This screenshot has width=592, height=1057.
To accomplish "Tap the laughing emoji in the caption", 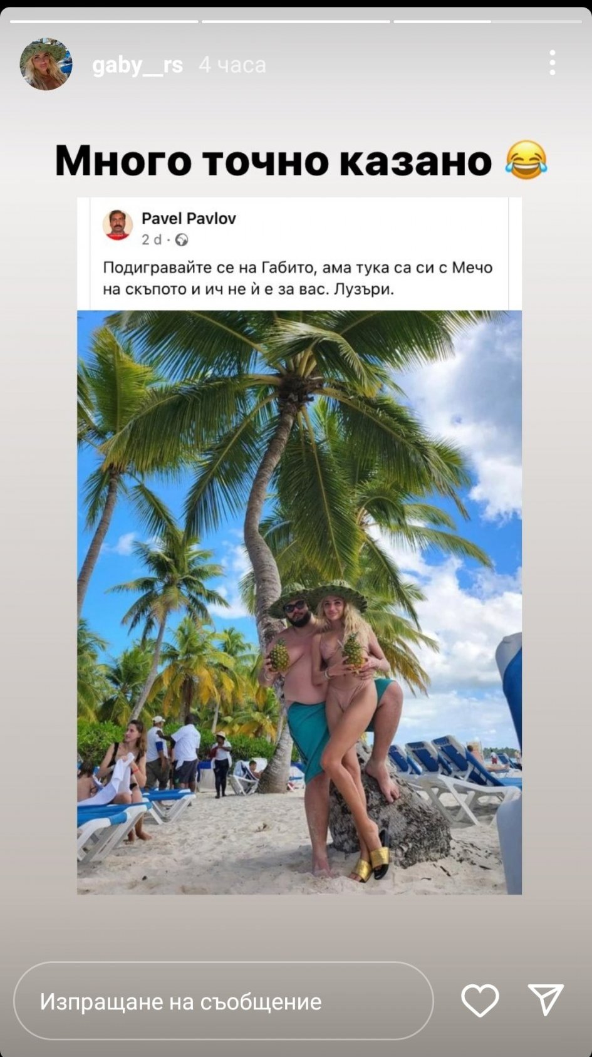I will 526,160.
